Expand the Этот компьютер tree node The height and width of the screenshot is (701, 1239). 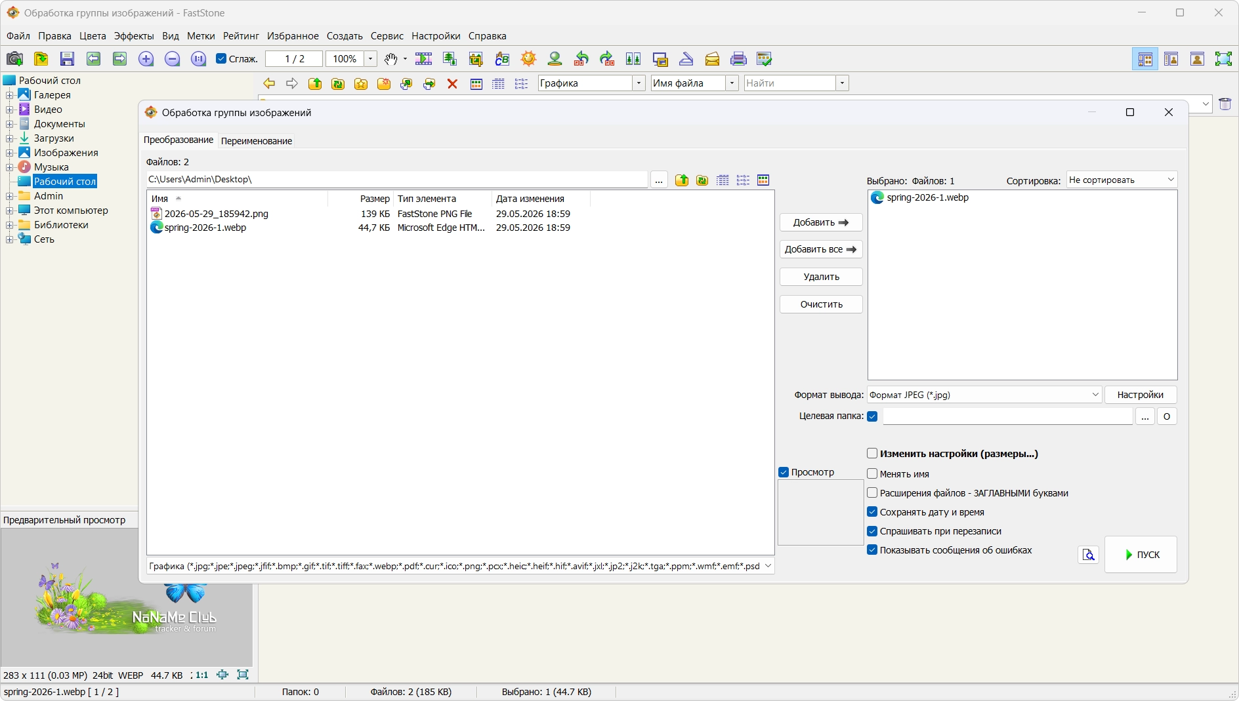(x=10, y=210)
